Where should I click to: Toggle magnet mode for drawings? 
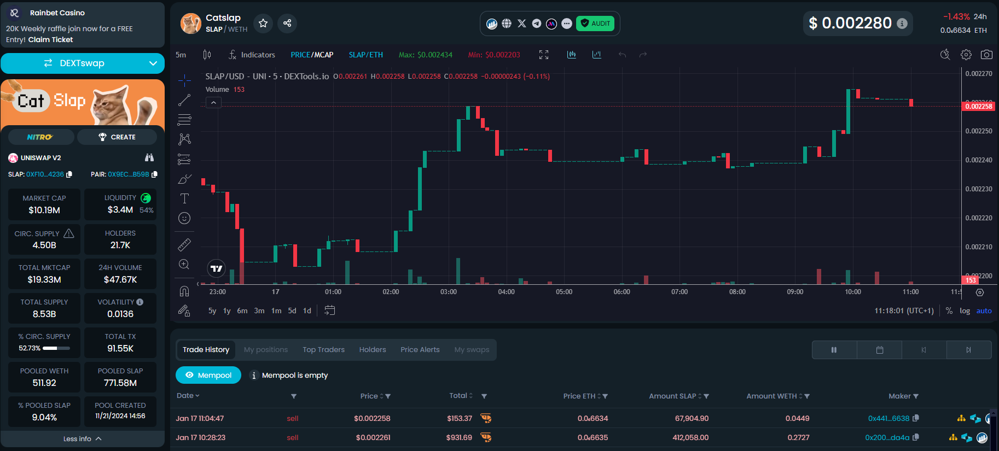click(184, 291)
